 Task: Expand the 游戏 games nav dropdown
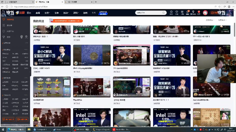[x=76, y=13]
